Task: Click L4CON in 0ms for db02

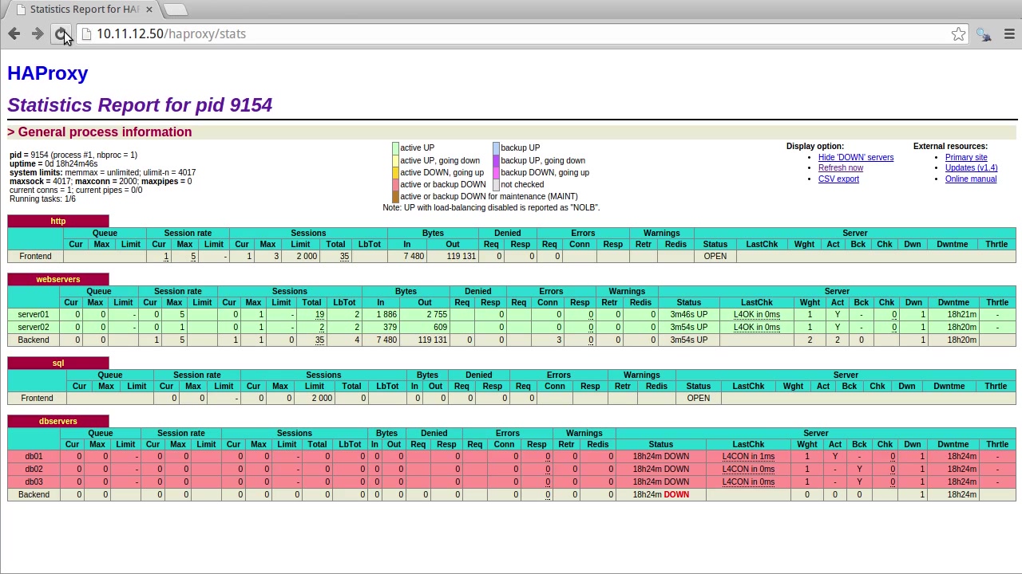Action: click(748, 469)
